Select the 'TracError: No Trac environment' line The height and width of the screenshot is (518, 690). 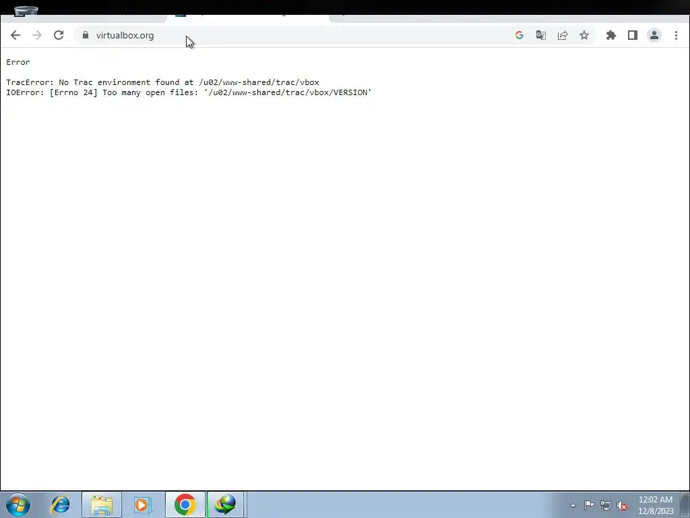(163, 82)
